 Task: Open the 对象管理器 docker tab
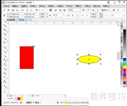122,53
